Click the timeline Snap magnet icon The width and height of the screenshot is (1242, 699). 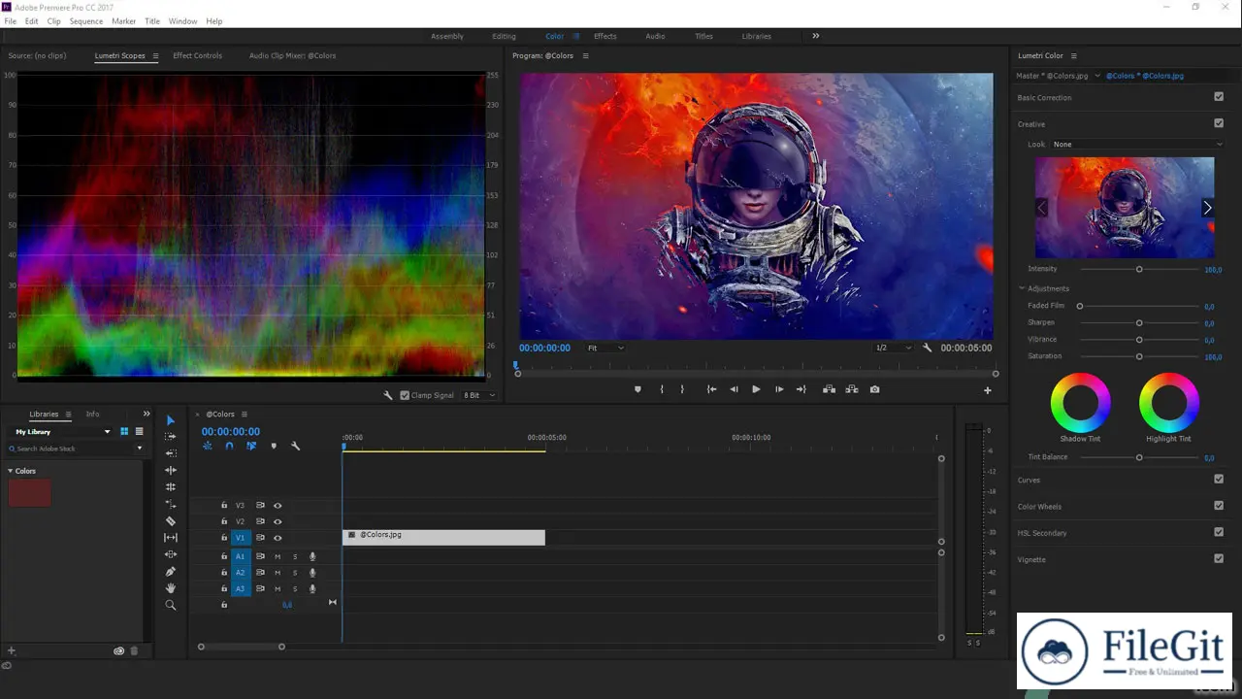pyautogui.click(x=229, y=447)
